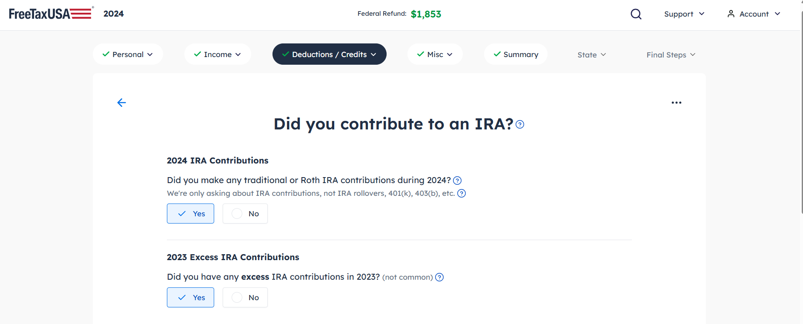Open the Income section tab

click(x=218, y=54)
